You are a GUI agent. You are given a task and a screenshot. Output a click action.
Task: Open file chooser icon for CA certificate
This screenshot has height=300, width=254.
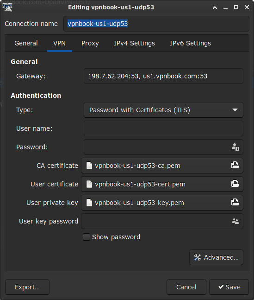click(x=235, y=165)
